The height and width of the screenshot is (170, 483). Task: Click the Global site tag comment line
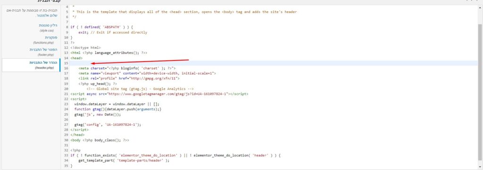(x=140, y=89)
